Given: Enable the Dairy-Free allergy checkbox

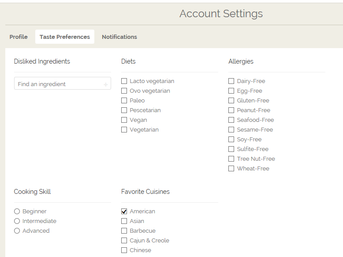Looking at the screenshot, I should pyautogui.click(x=231, y=81).
